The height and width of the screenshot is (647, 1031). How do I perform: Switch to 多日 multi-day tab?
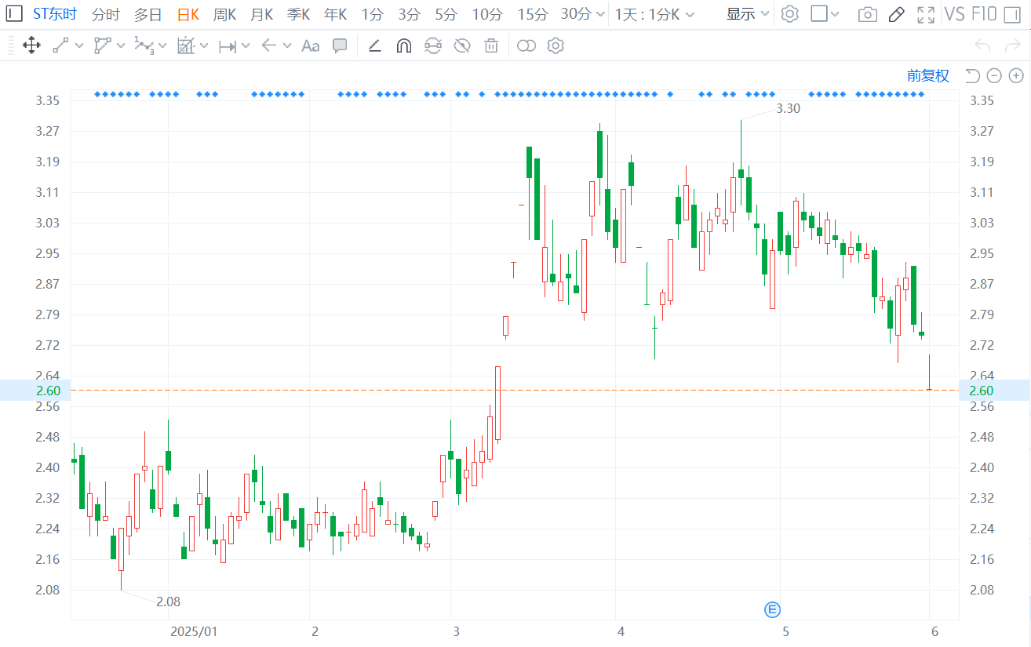pos(148,14)
